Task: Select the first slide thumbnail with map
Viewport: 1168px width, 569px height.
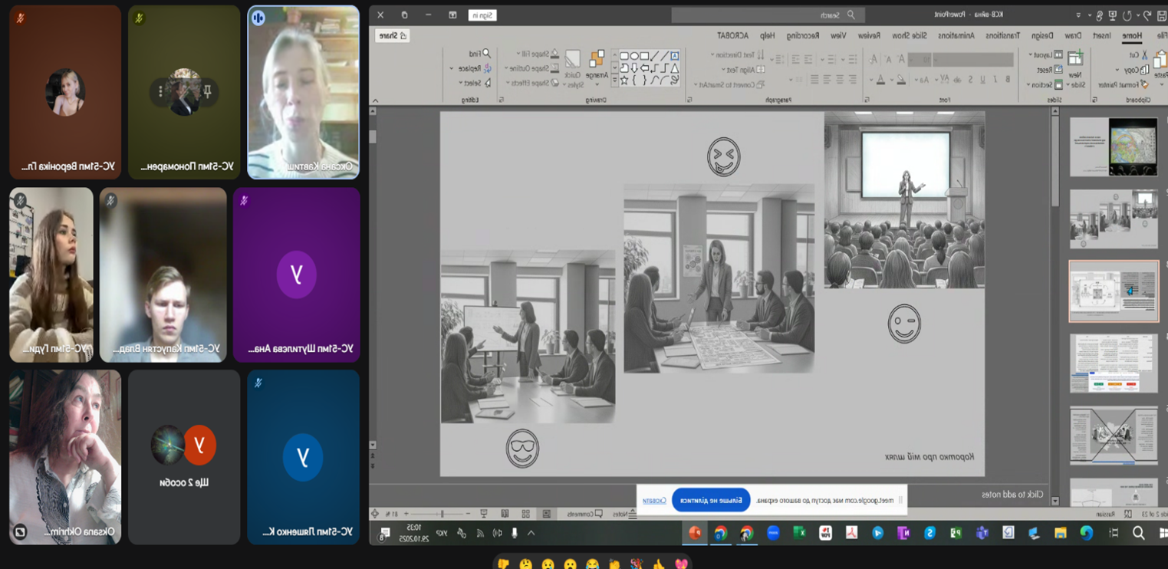Action: pyautogui.click(x=1114, y=146)
